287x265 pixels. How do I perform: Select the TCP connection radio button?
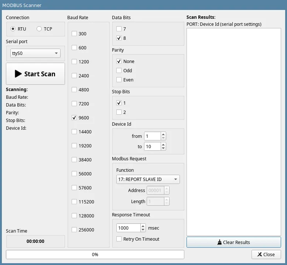tap(39, 29)
